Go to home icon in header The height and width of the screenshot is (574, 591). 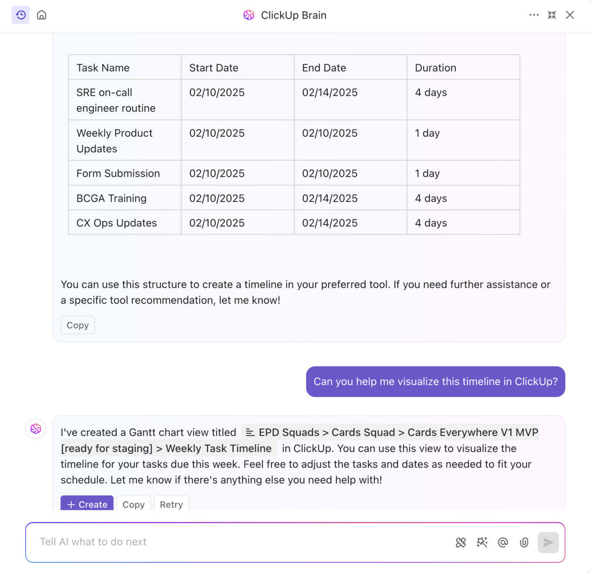(41, 15)
